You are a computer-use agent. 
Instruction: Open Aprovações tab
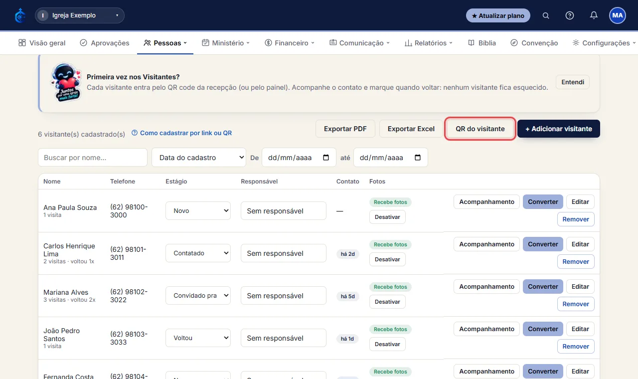tap(105, 43)
